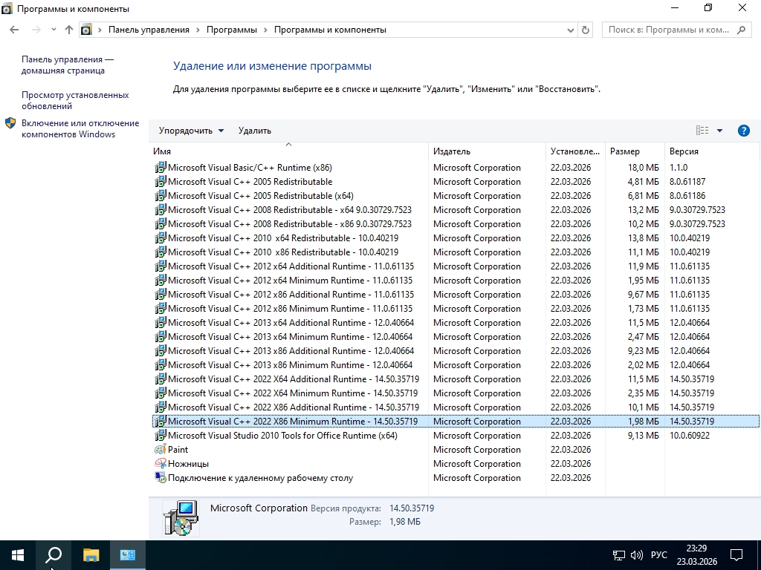Viewport: 761px width, 570px height.
Task: Open Help with the question mark icon
Action: pyautogui.click(x=743, y=131)
